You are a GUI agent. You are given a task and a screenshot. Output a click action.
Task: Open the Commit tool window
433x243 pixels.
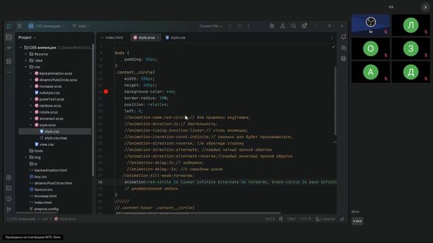click(9, 48)
